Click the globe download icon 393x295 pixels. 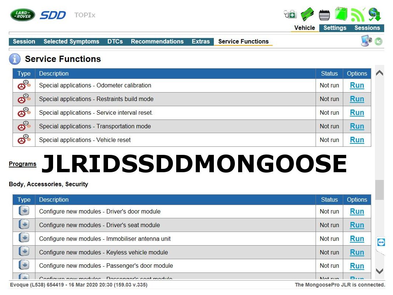pyautogui.click(x=375, y=14)
